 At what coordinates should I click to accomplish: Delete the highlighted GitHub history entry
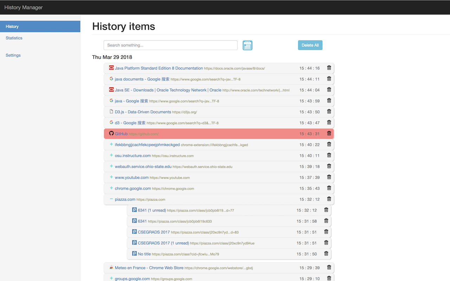pos(329,133)
